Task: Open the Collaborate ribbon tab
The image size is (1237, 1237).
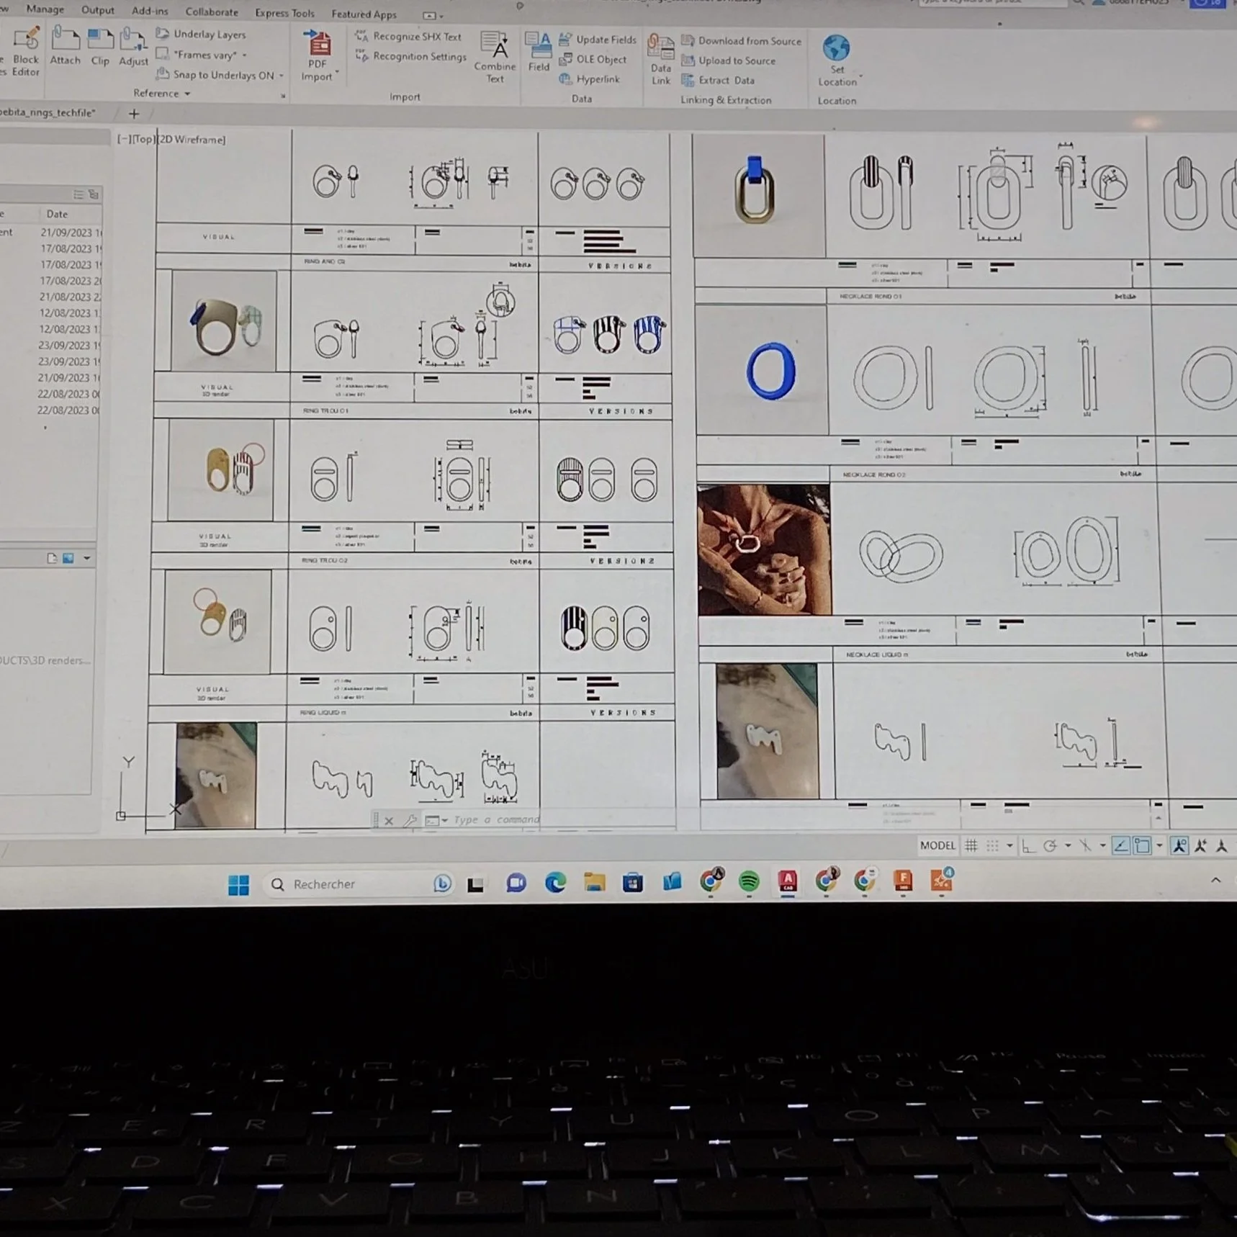Action: [212, 12]
